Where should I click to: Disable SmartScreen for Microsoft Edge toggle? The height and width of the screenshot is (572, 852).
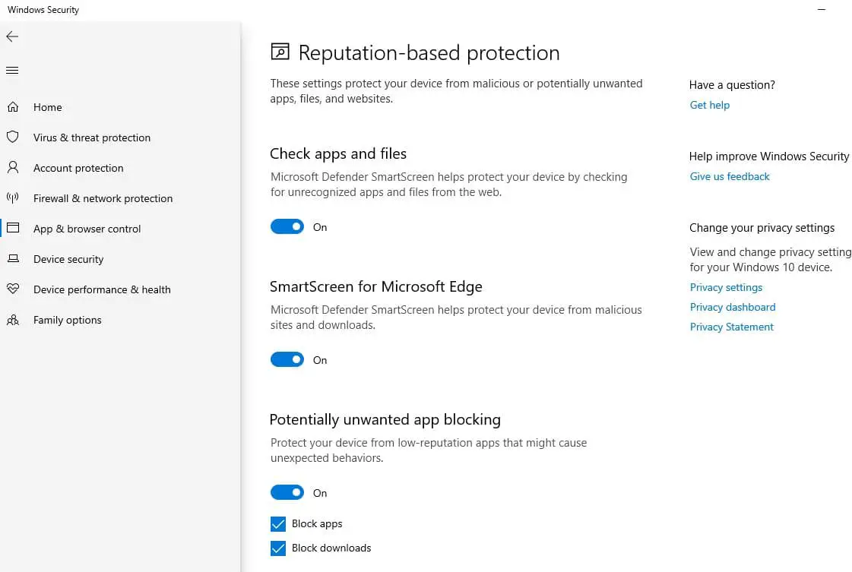(x=287, y=360)
